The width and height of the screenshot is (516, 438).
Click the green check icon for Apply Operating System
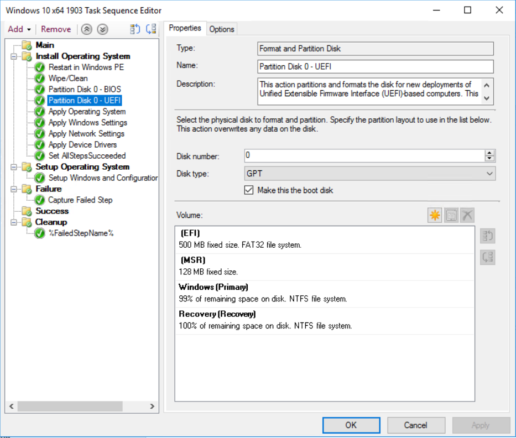click(x=40, y=112)
